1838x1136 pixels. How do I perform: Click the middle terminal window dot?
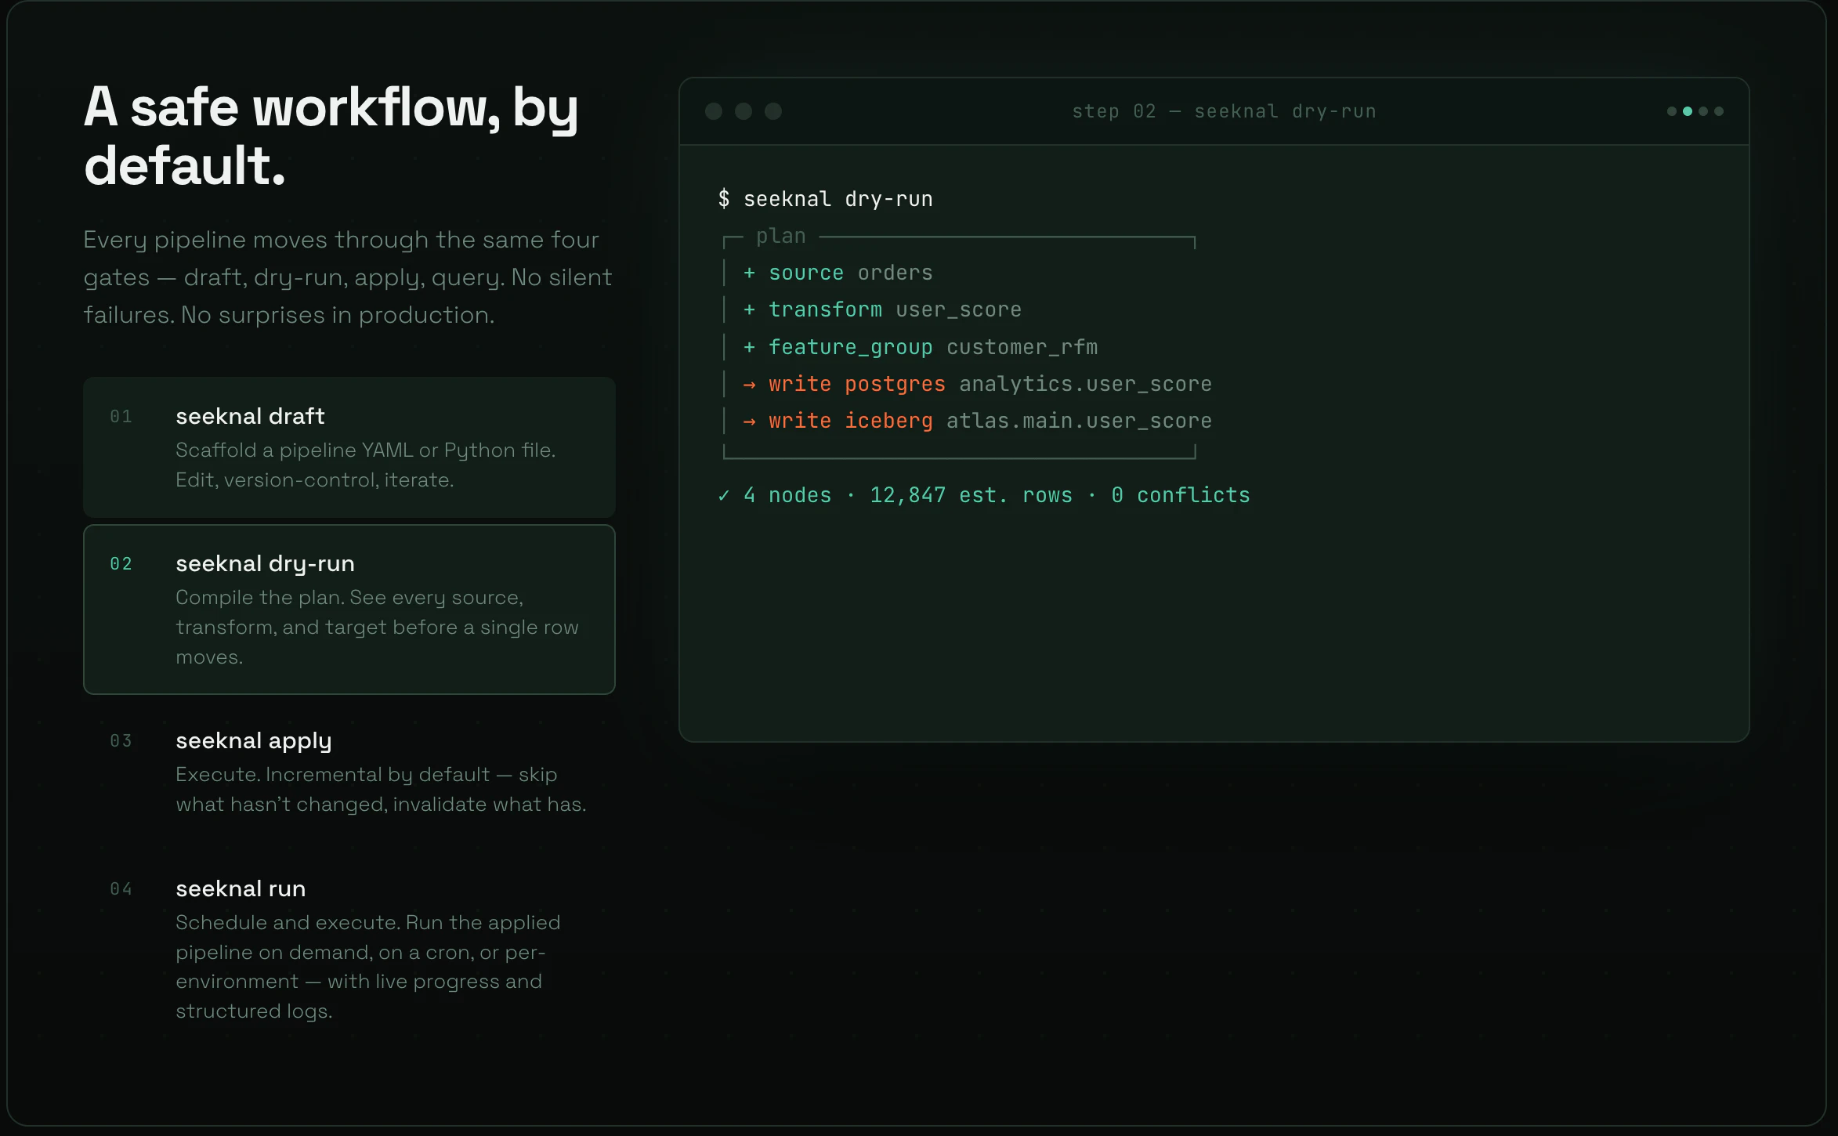[x=744, y=111]
